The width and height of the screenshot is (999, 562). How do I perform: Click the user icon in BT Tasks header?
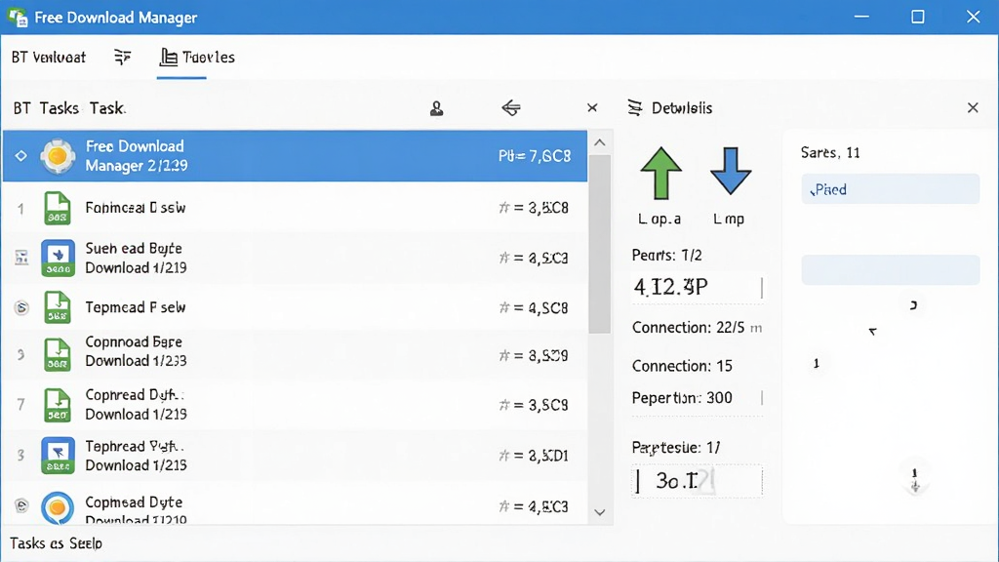click(436, 108)
